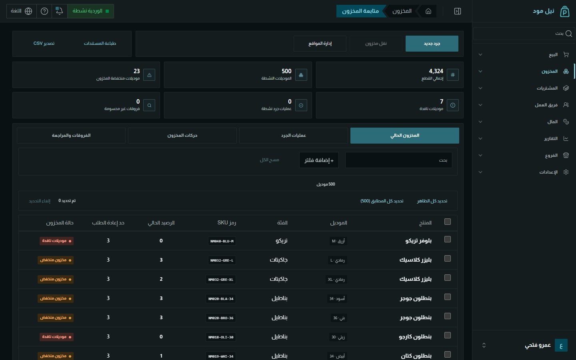This screenshot has width=576, height=360.
Task: Click the إدارة المواقع button
Action: [x=320, y=44]
